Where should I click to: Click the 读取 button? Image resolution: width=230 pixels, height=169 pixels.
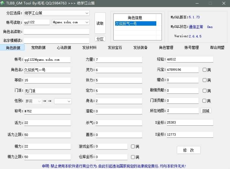click(100, 23)
